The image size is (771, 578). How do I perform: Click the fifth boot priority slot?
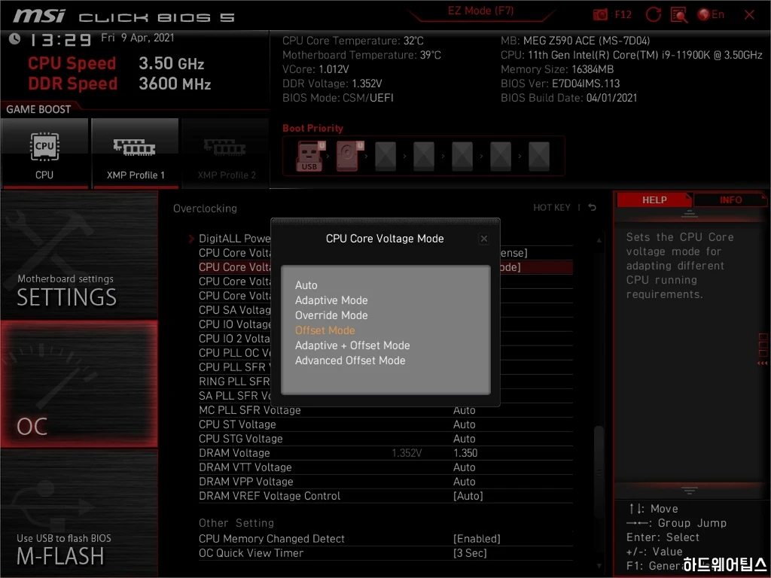[x=462, y=157]
